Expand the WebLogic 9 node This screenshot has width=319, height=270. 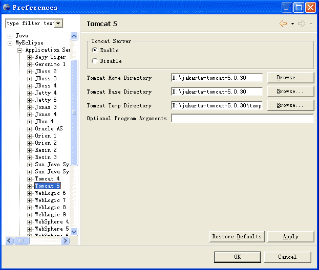29,215
